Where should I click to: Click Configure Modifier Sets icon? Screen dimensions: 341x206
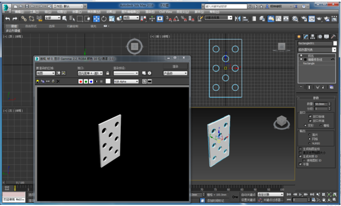[331, 87]
